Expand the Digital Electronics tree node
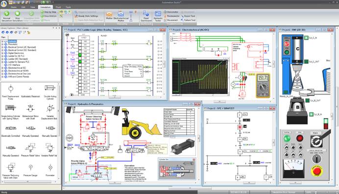Screen dimensions: 339x194 [2, 53]
